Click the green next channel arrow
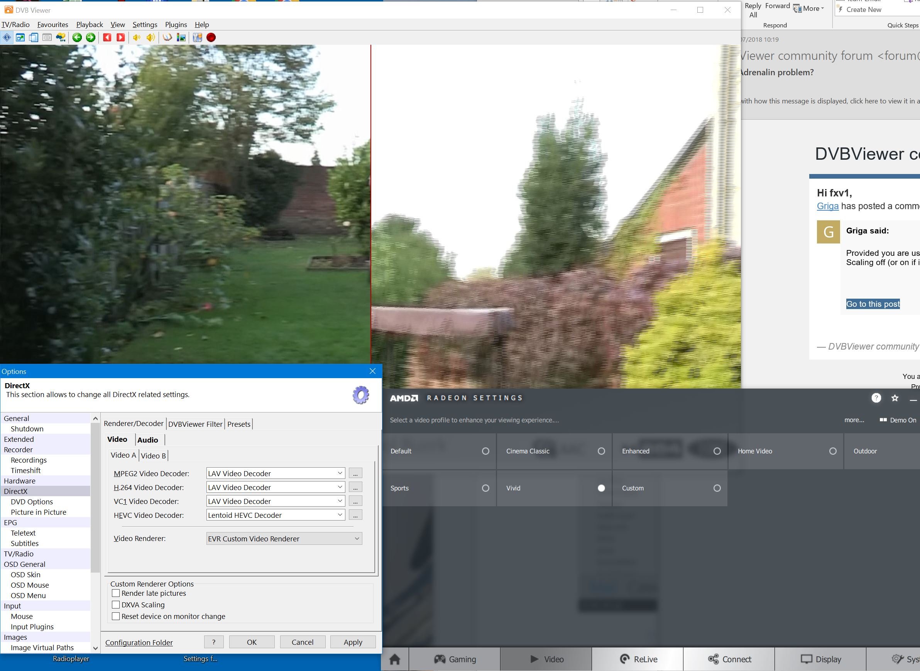 pos(91,37)
